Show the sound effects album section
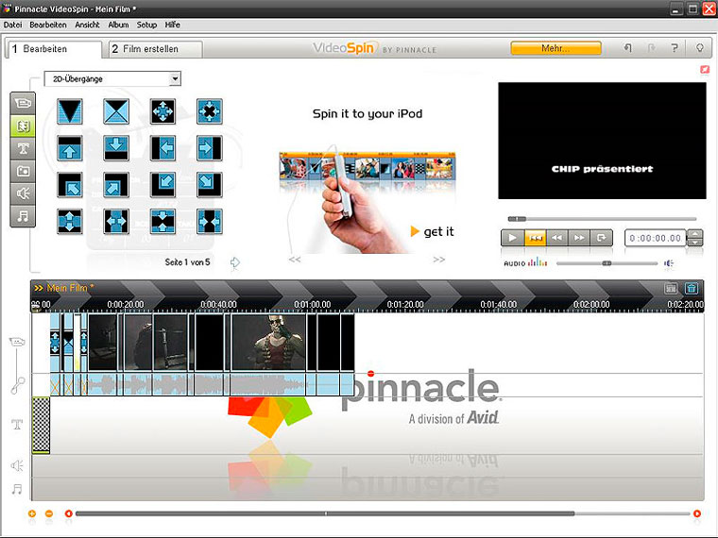This screenshot has height=538, width=718. coord(23,193)
